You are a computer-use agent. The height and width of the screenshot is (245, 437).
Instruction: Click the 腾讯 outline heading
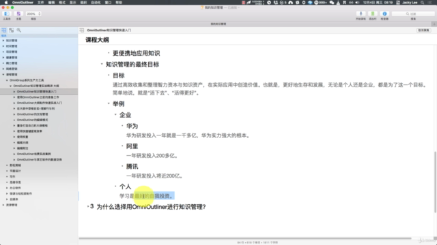[132, 166]
